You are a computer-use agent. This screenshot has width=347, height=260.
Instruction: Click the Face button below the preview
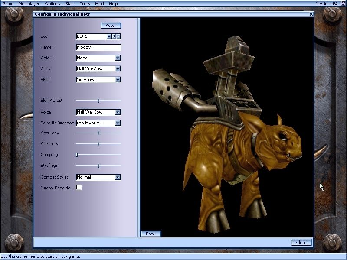(151, 234)
